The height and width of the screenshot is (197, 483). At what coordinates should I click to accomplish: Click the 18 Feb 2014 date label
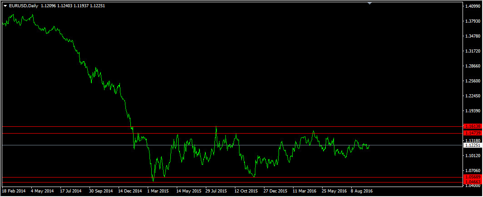(x=14, y=191)
